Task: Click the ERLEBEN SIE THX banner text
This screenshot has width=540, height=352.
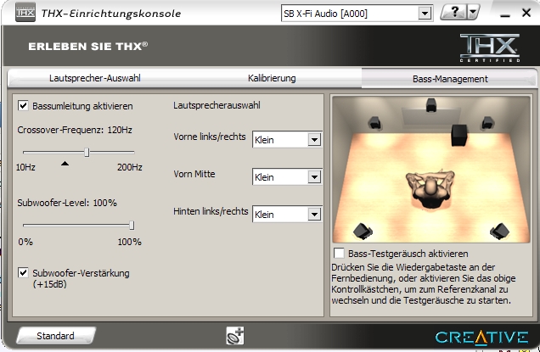Action: (88, 47)
